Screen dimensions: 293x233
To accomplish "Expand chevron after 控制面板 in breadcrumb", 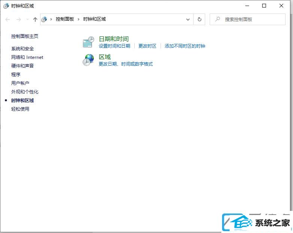I will pyautogui.click(x=78, y=19).
